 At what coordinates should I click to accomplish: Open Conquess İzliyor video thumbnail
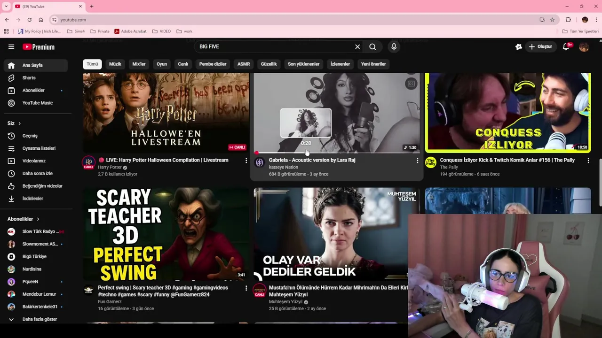(x=508, y=113)
